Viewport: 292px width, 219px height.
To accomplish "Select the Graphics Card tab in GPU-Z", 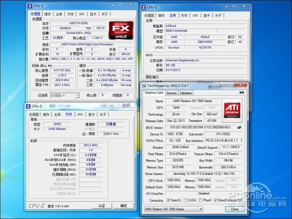I will click(154, 93).
